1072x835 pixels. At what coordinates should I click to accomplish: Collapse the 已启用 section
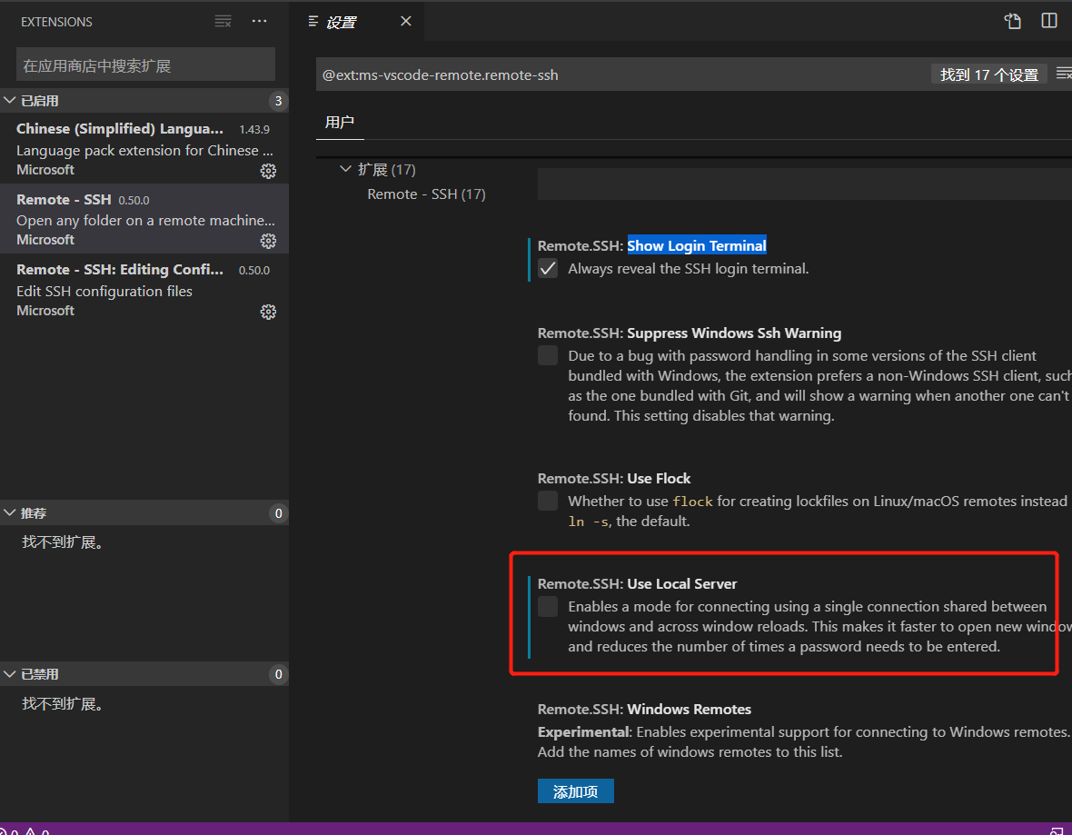point(10,101)
